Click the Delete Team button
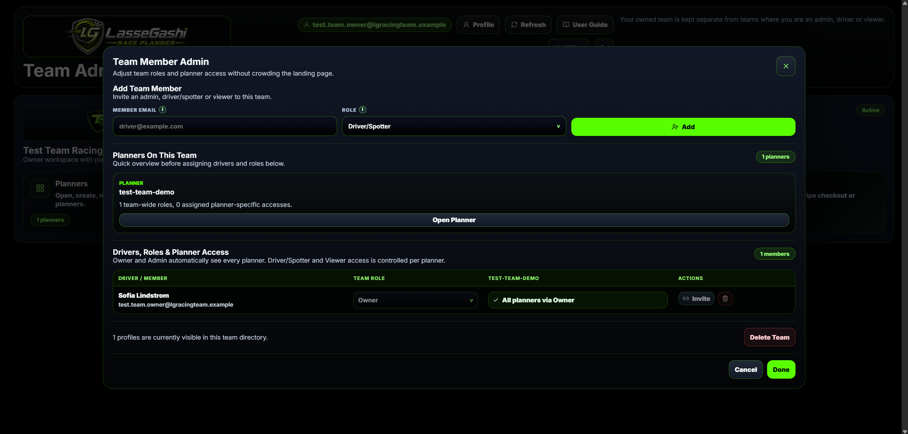The height and width of the screenshot is (434, 908). [x=769, y=337]
